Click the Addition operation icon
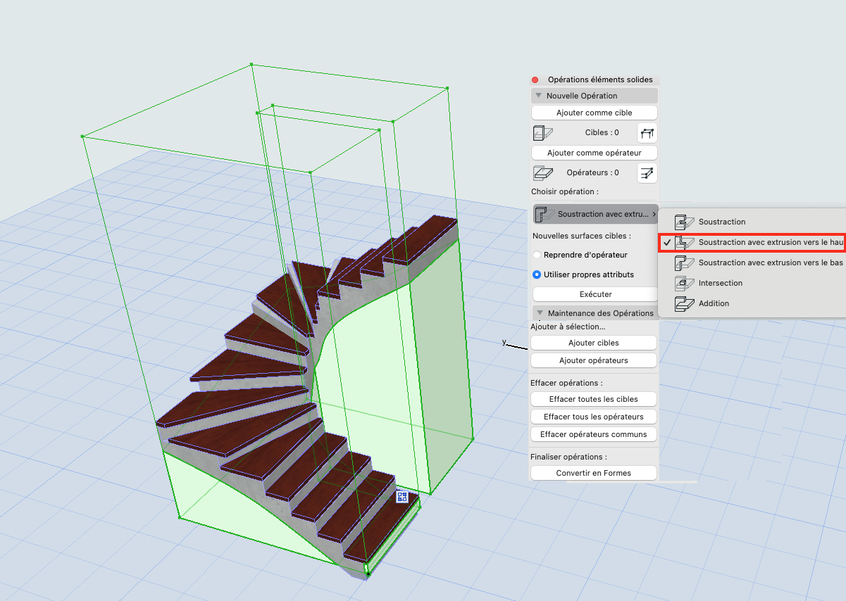 [684, 303]
